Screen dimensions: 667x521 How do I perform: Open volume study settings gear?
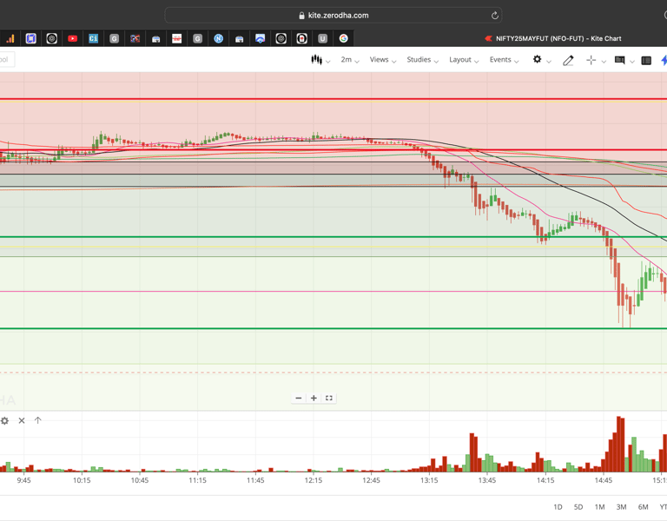4,420
